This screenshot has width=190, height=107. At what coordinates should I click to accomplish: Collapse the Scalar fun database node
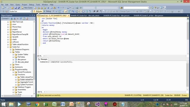(8, 47)
